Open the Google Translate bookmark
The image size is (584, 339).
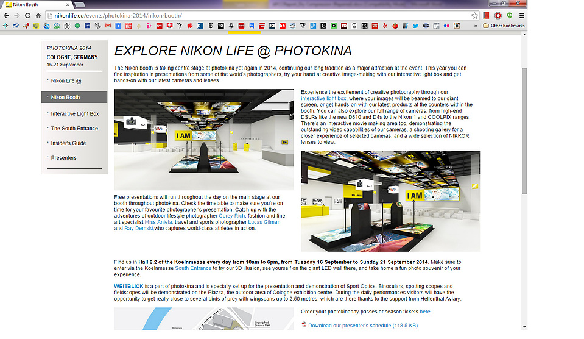coord(46,26)
